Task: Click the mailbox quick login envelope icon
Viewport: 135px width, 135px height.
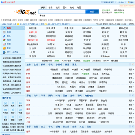Action: (102, 2)
